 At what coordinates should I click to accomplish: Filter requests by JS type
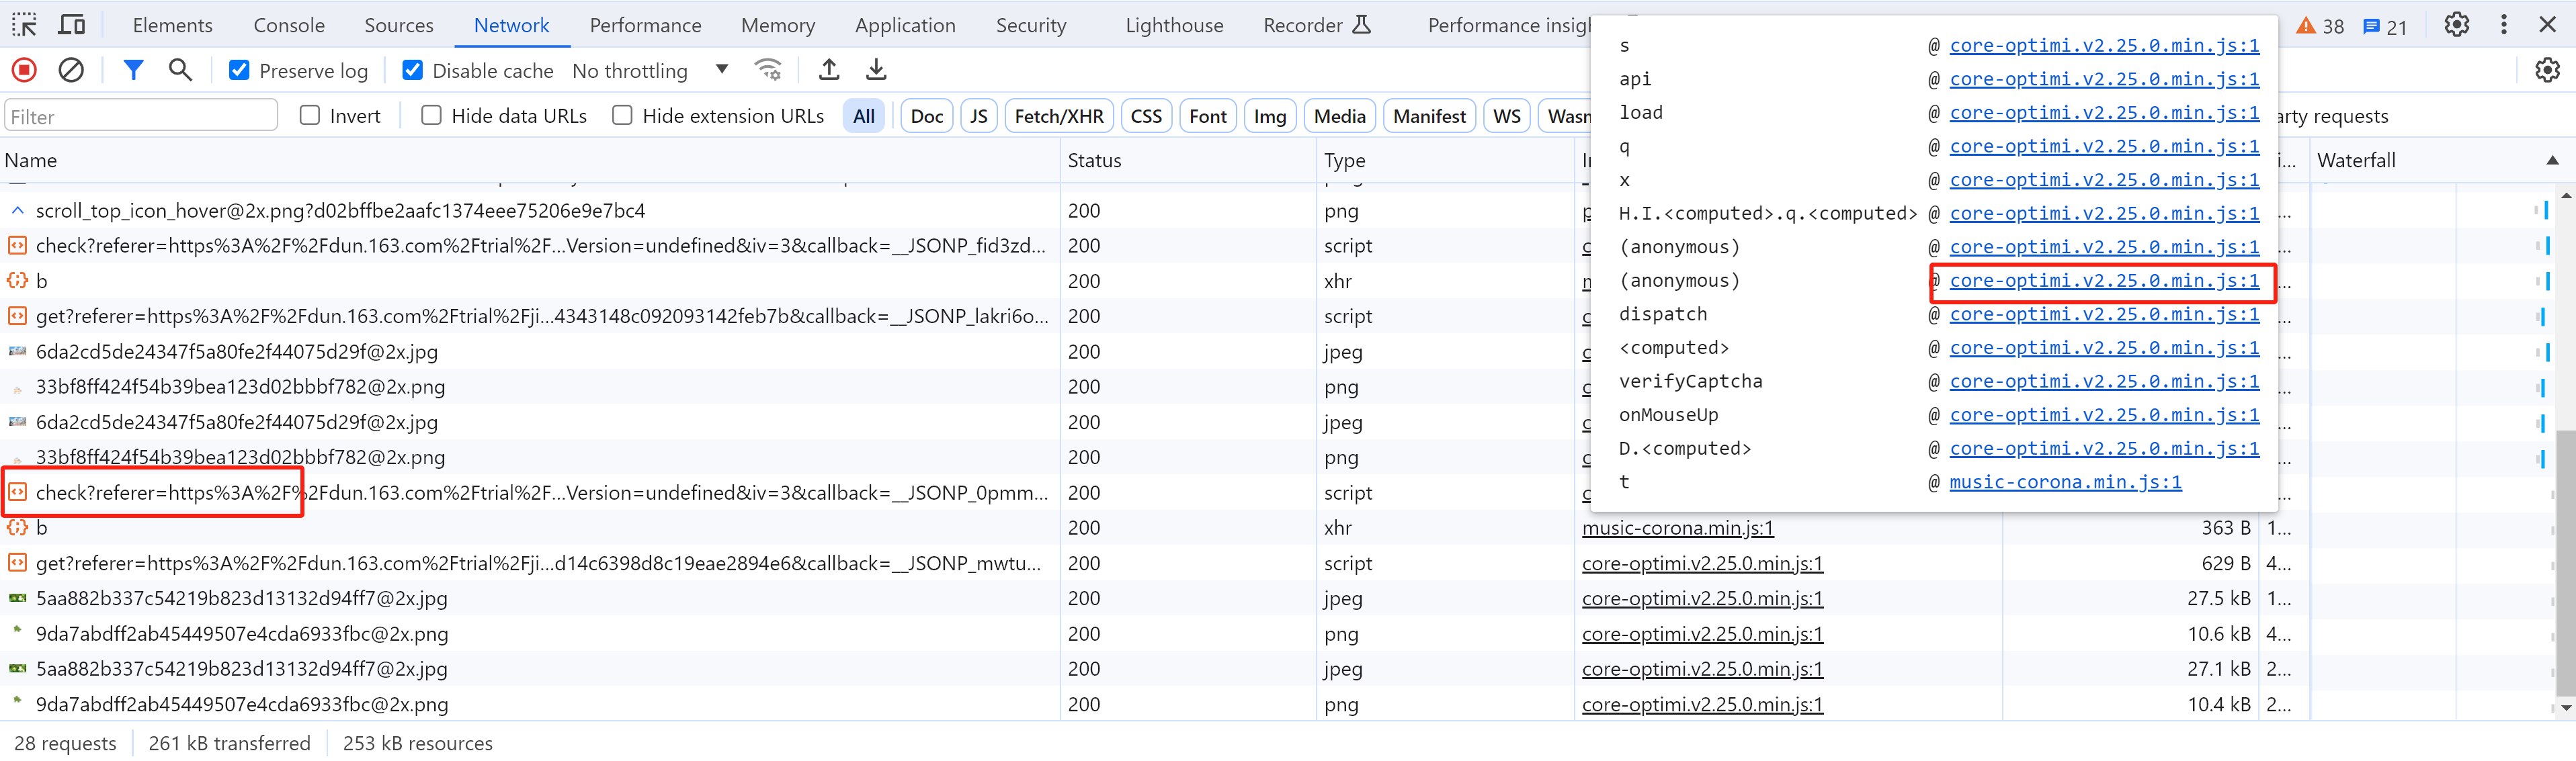(979, 117)
